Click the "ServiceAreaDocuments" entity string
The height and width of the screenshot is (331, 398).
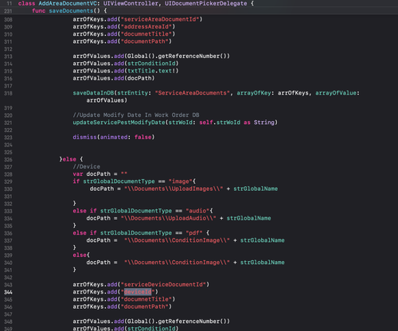click(x=193, y=93)
